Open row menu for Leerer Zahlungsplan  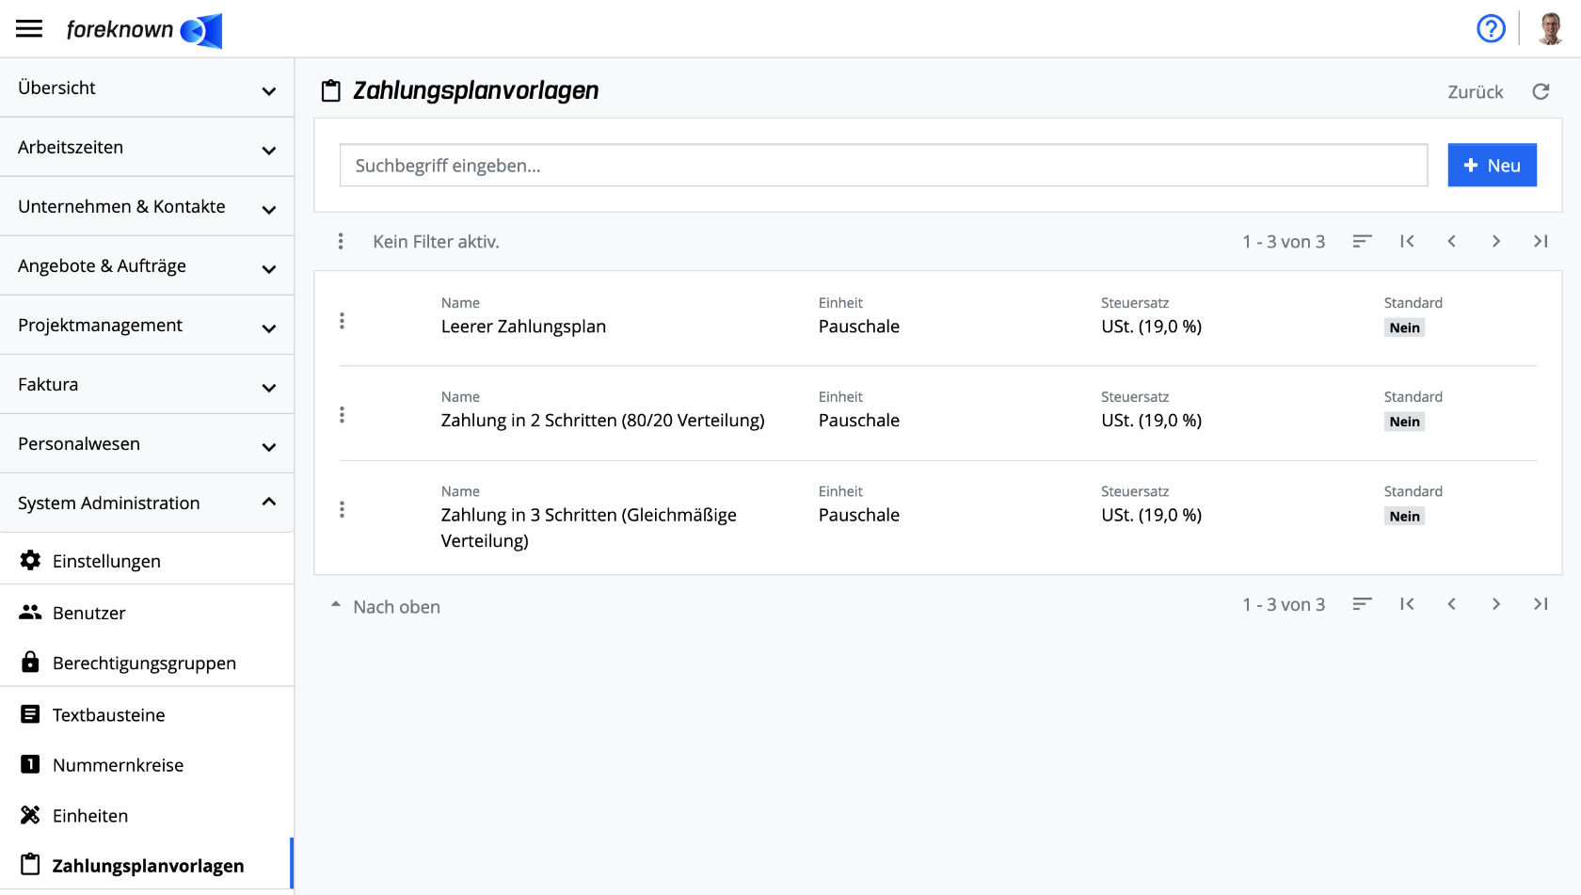coord(342,321)
